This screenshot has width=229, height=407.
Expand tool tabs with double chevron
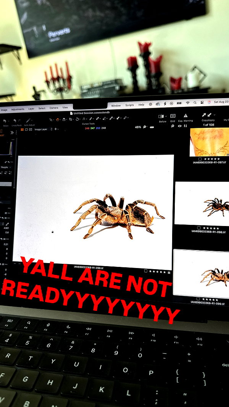click(x=12, y=132)
